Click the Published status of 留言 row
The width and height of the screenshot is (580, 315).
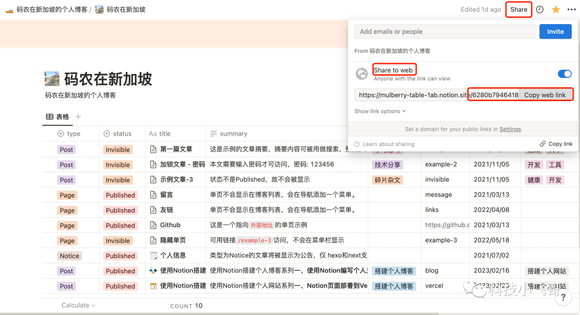click(120, 195)
